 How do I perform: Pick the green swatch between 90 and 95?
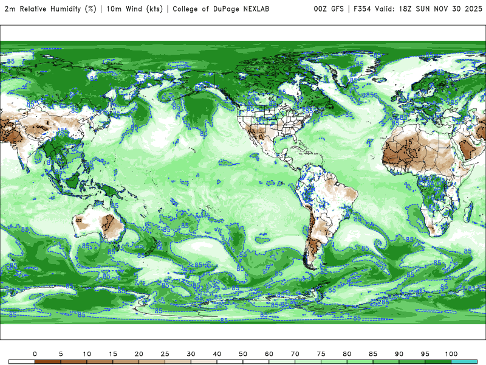click(412, 362)
